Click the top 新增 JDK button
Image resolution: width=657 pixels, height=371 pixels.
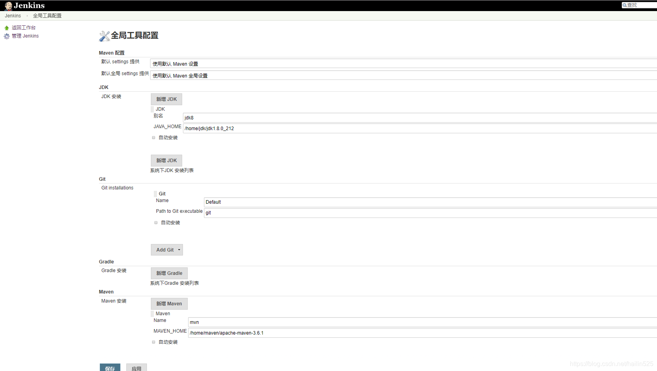[166, 99]
